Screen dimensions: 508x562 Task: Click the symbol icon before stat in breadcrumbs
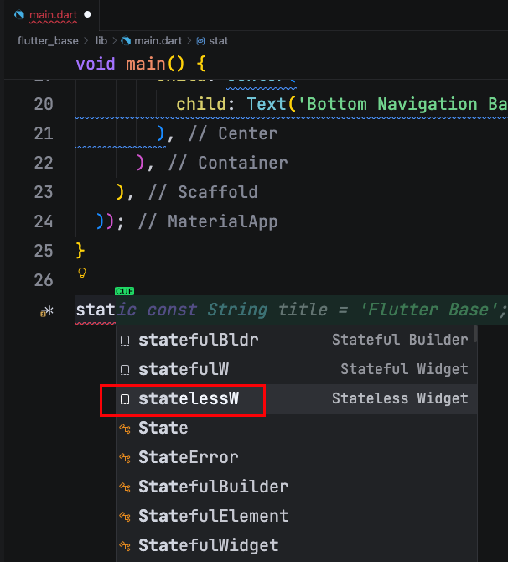tap(200, 41)
